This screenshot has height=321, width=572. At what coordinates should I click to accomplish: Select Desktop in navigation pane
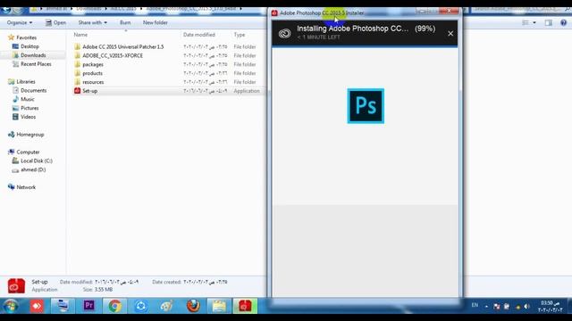(29, 46)
